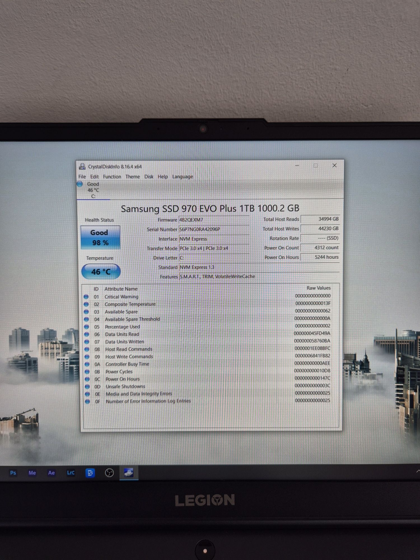Open the File menu
Screen dimensions: 420x560
point(82,177)
